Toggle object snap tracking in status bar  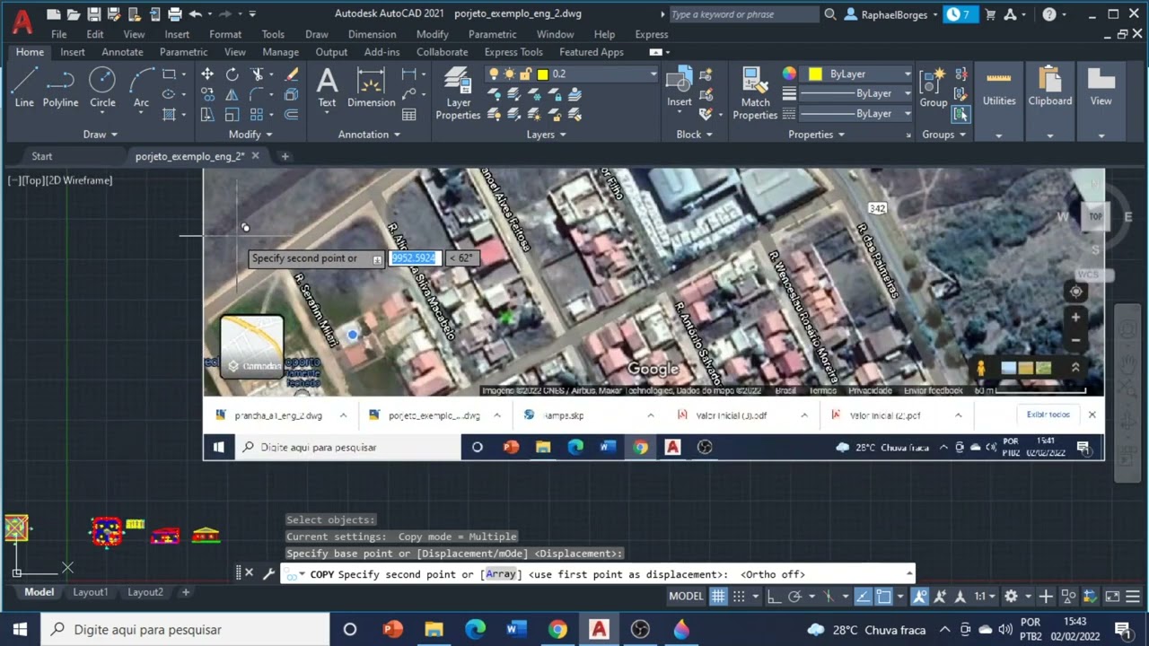point(863,596)
